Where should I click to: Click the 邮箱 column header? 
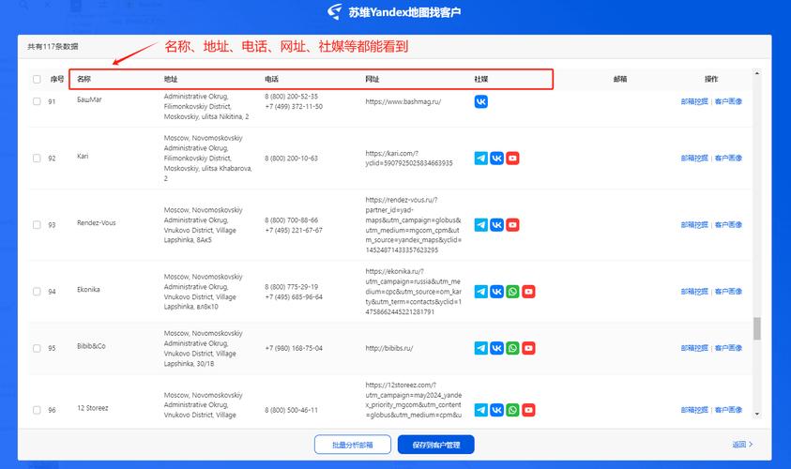[620, 79]
